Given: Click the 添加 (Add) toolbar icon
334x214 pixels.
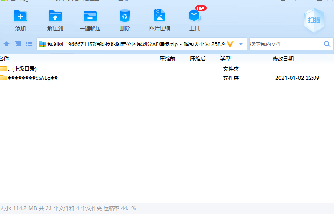Looking at the screenshot, I should pyautogui.click(x=20, y=16).
